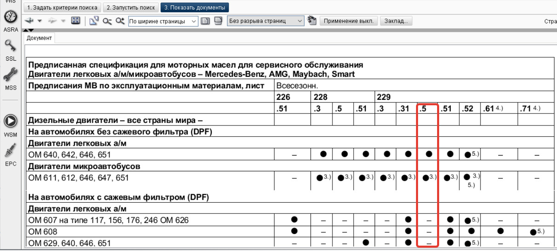Click the open-in-new-window icon
The width and height of the screenshot is (557, 251).
(x=94, y=21)
